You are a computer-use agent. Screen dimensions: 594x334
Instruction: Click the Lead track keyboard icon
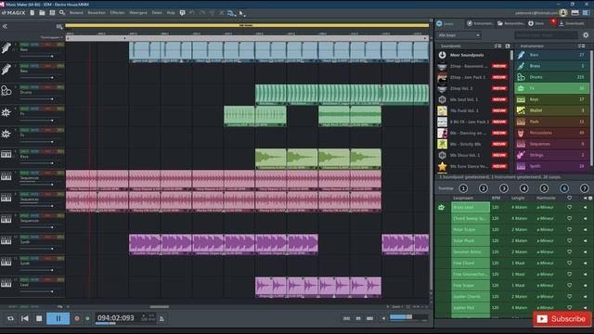click(x=6, y=283)
